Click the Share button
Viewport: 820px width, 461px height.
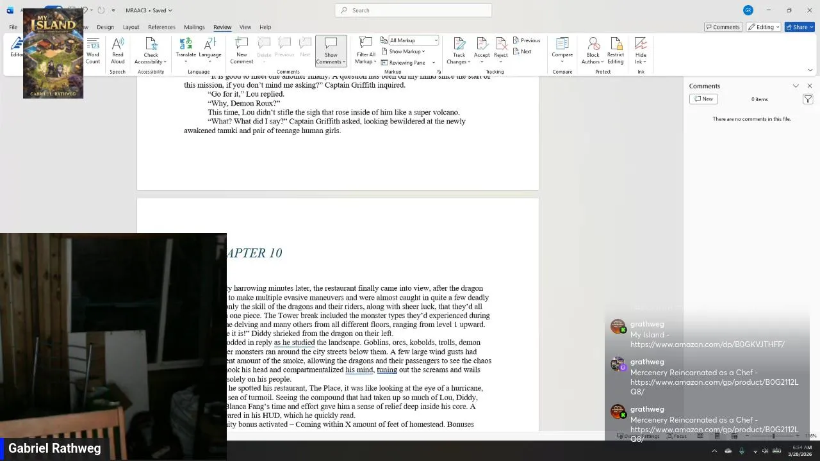[x=800, y=27]
